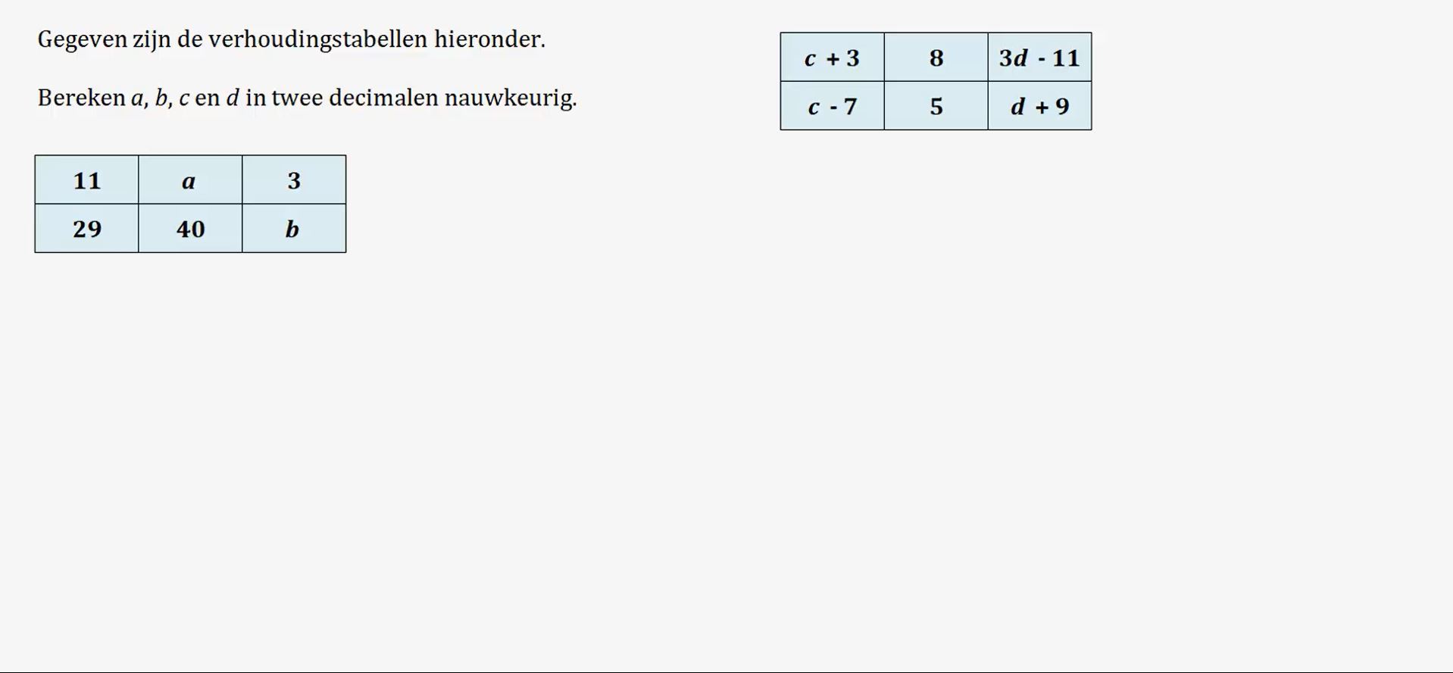Select the c - 7 cell
The height and width of the screenshot is (673, 1453).
pos(833,105)
